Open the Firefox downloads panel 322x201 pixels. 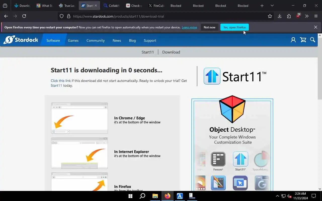279,16
